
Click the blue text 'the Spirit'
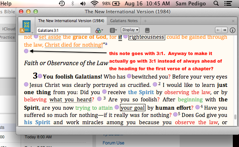(x=141, y=92)
